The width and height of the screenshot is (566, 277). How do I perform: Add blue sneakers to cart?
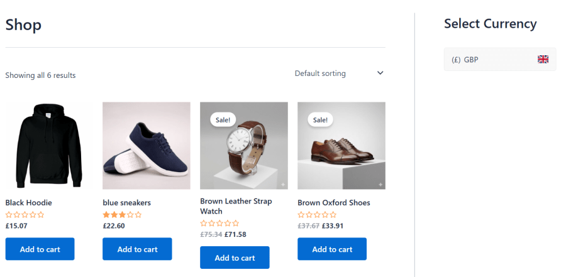pyautogui.click(x=137, y=249)
